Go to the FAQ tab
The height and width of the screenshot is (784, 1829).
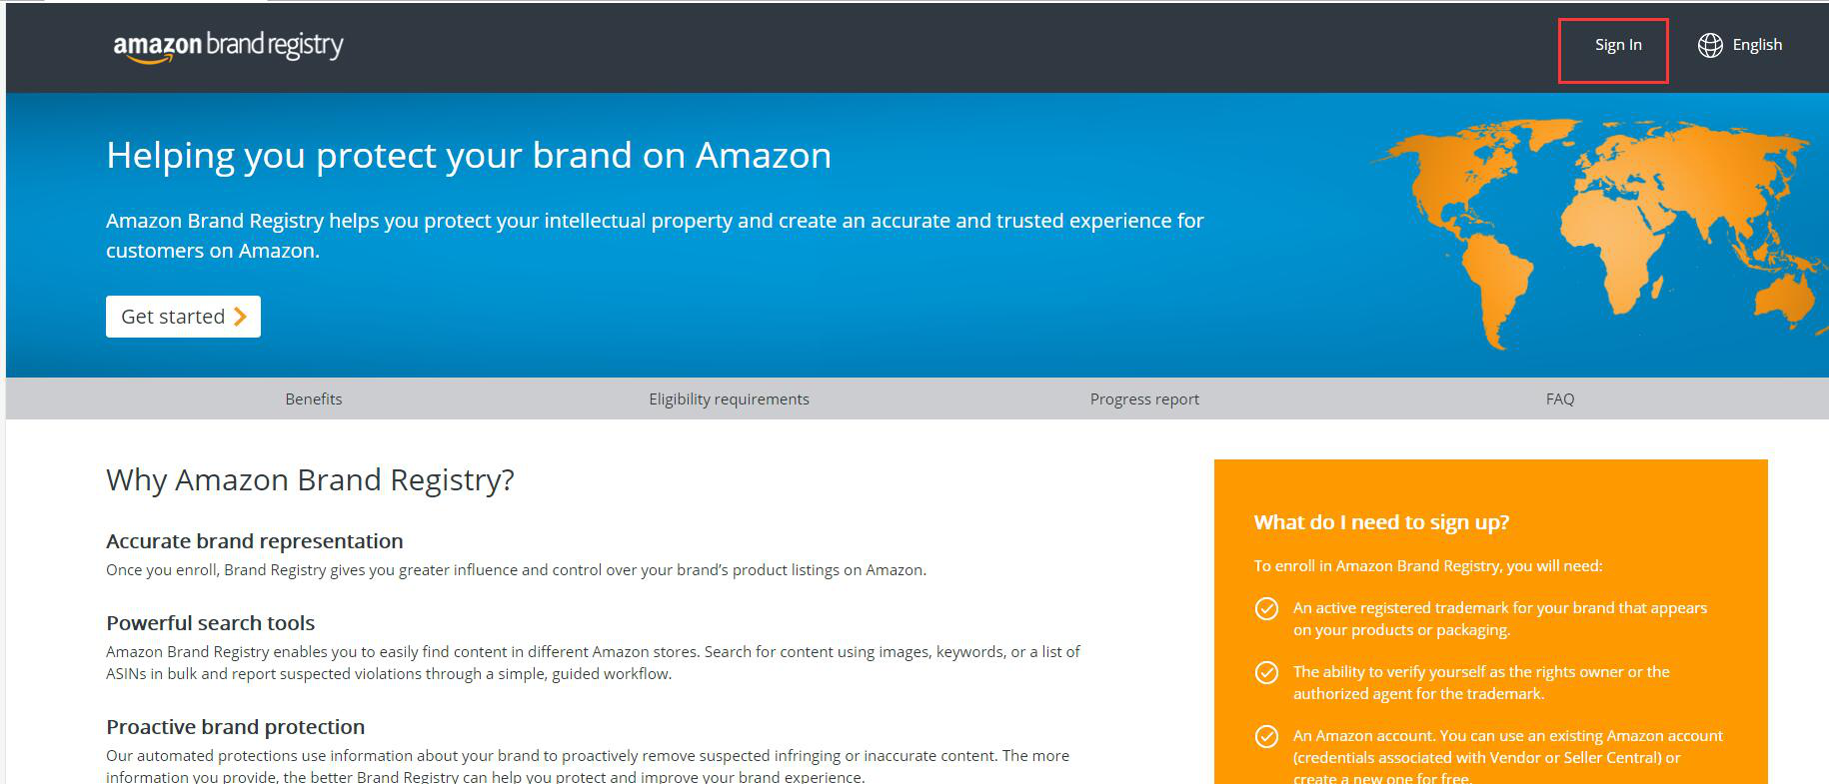click(1559, 398)
